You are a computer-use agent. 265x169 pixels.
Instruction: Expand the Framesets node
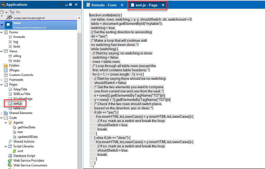click(2, 80)
